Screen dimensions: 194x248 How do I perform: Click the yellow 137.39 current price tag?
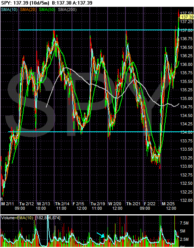(188, 17)
